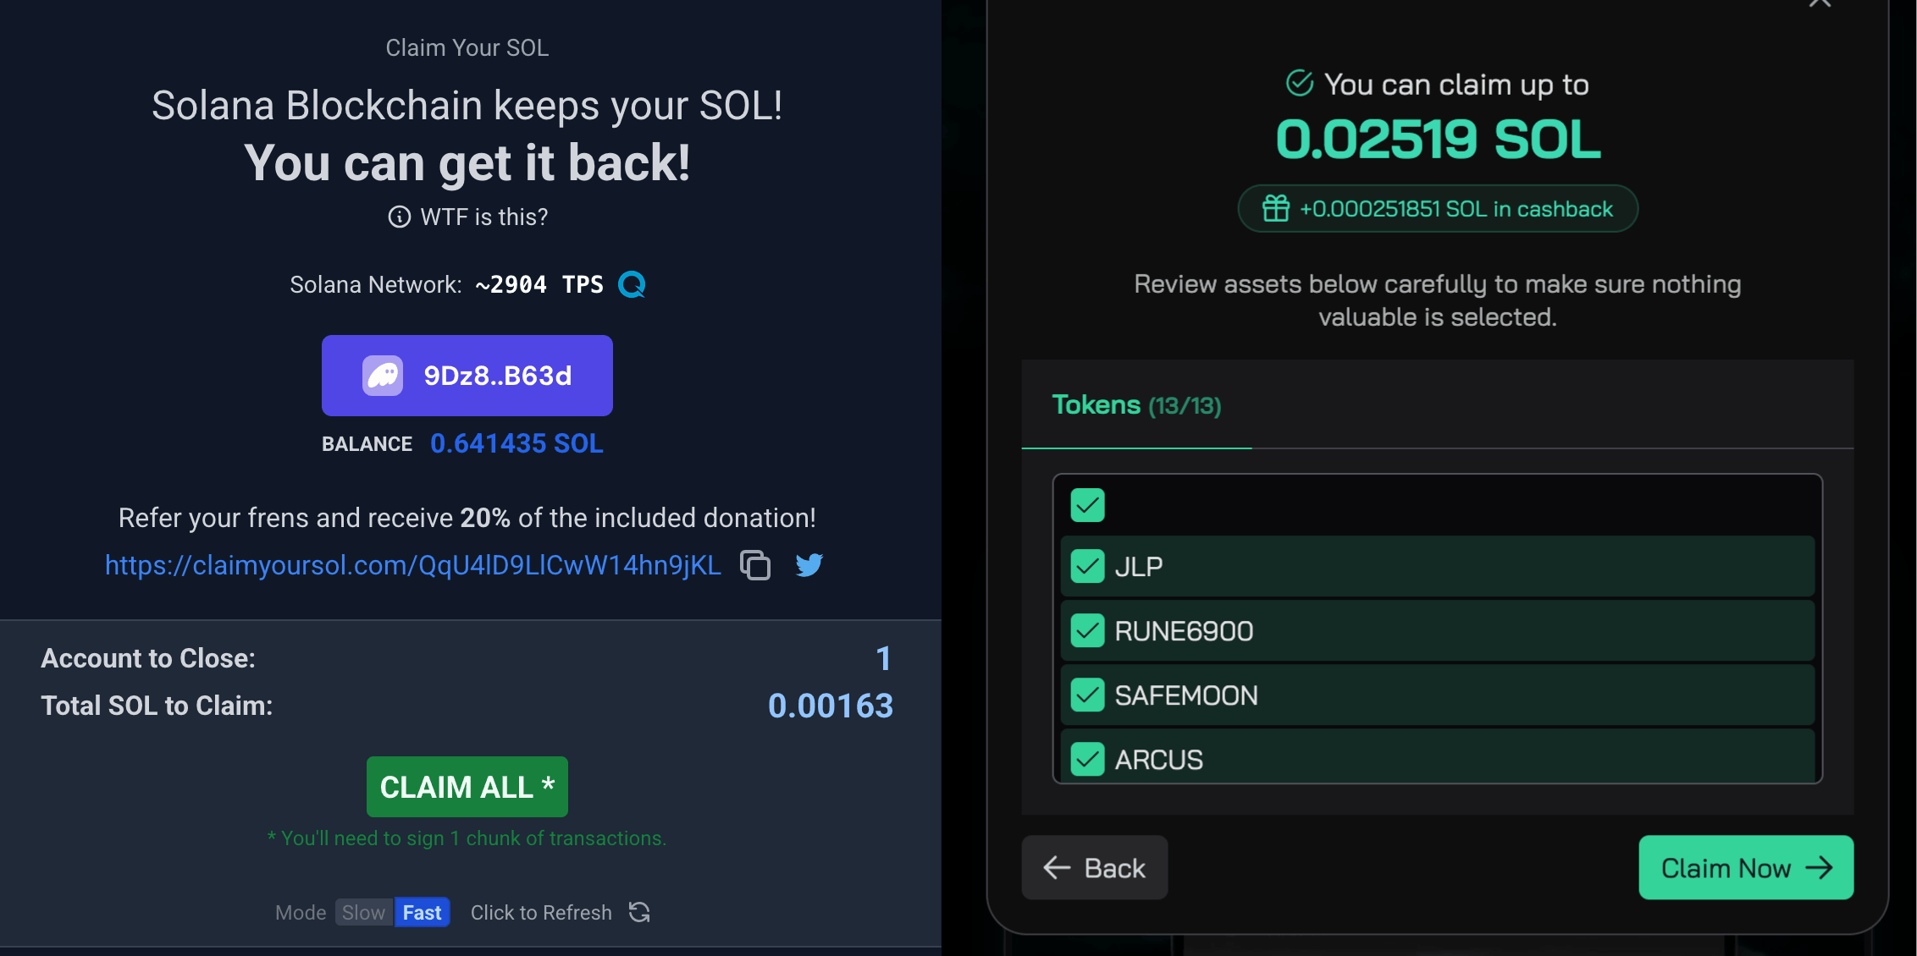This screenshot has width=1917, height=956.
Task: Click the 9Dz8..B63d wallet address button
Action: click(x=467, y=375)
